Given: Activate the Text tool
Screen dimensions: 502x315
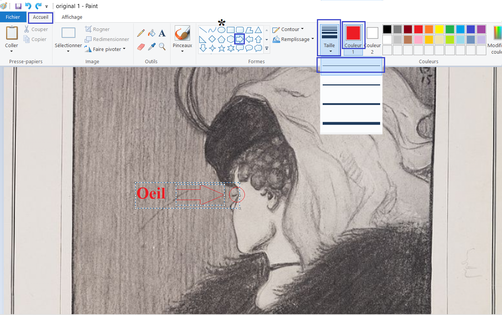Looking at the screenshot, I should pos(162,33).
